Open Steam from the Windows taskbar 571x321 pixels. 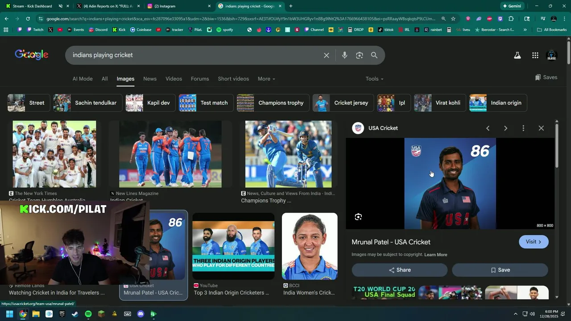(75, 314)
